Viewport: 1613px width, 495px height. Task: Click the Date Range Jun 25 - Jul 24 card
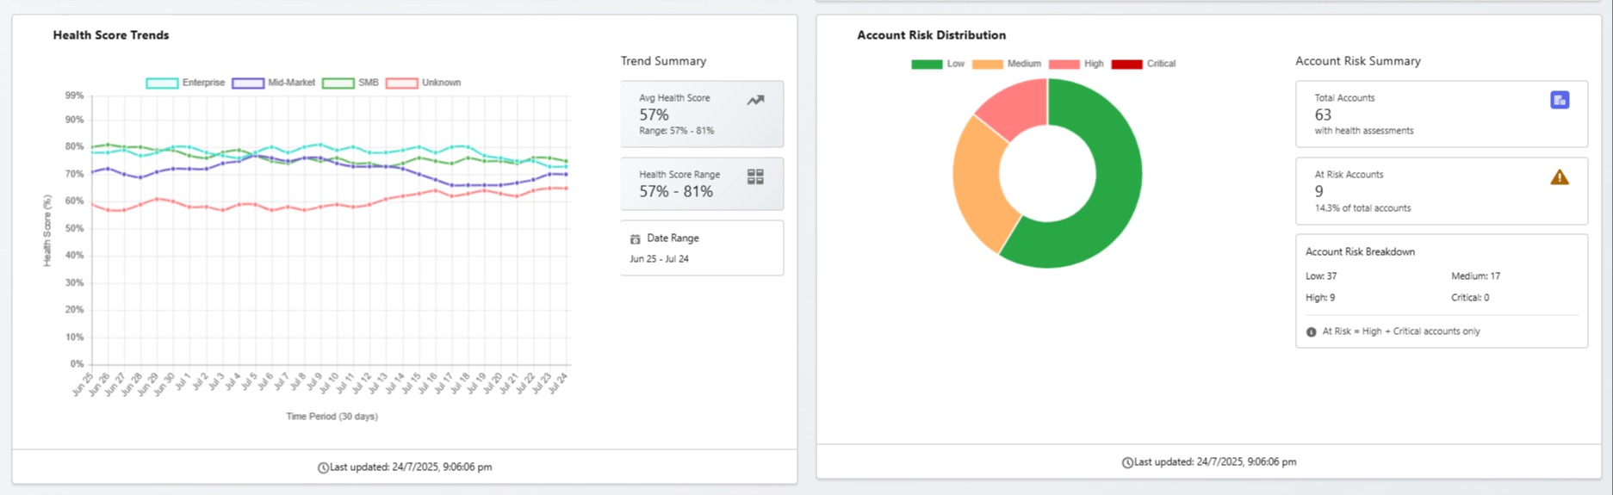click(702, 248)
